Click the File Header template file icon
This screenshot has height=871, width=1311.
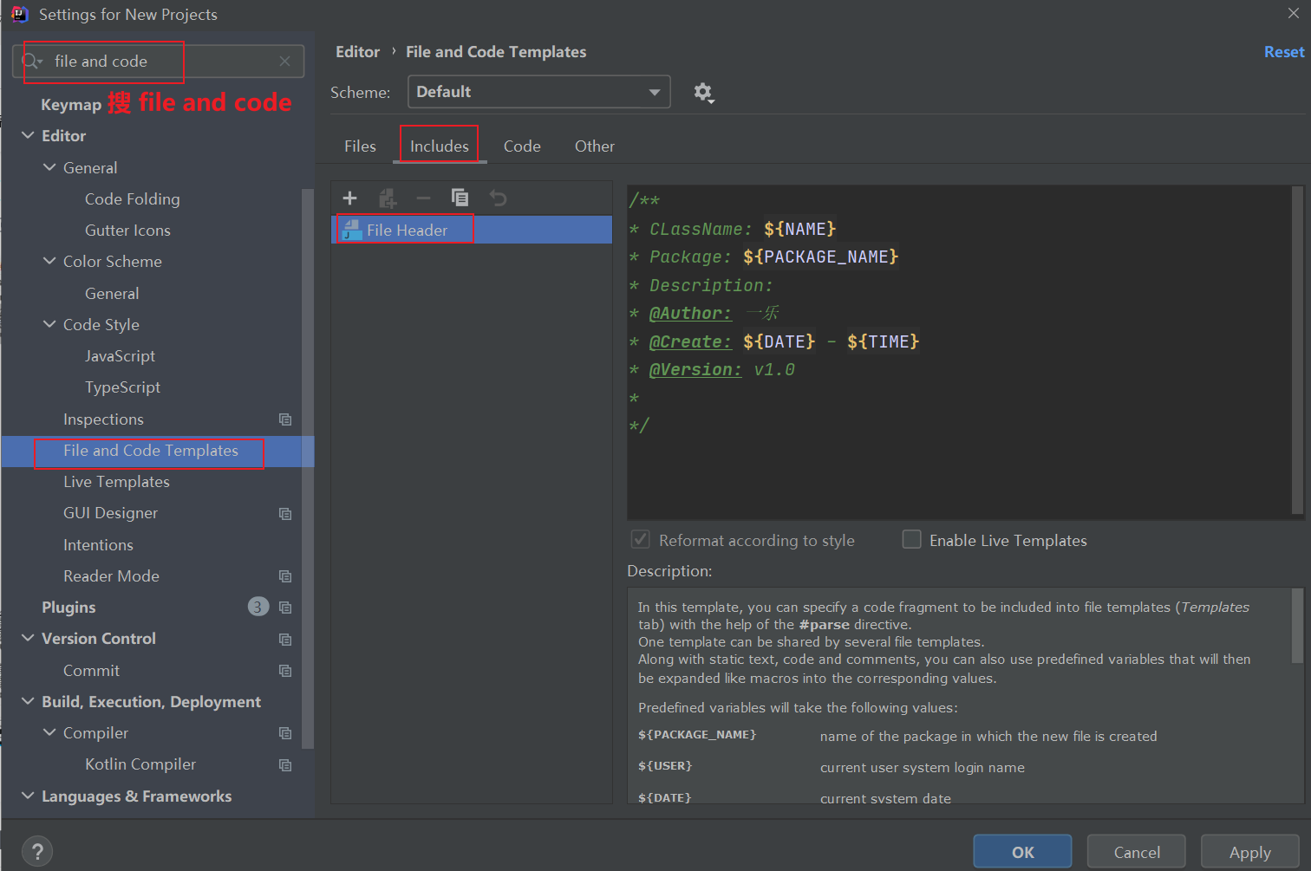[x=352, y=230]
